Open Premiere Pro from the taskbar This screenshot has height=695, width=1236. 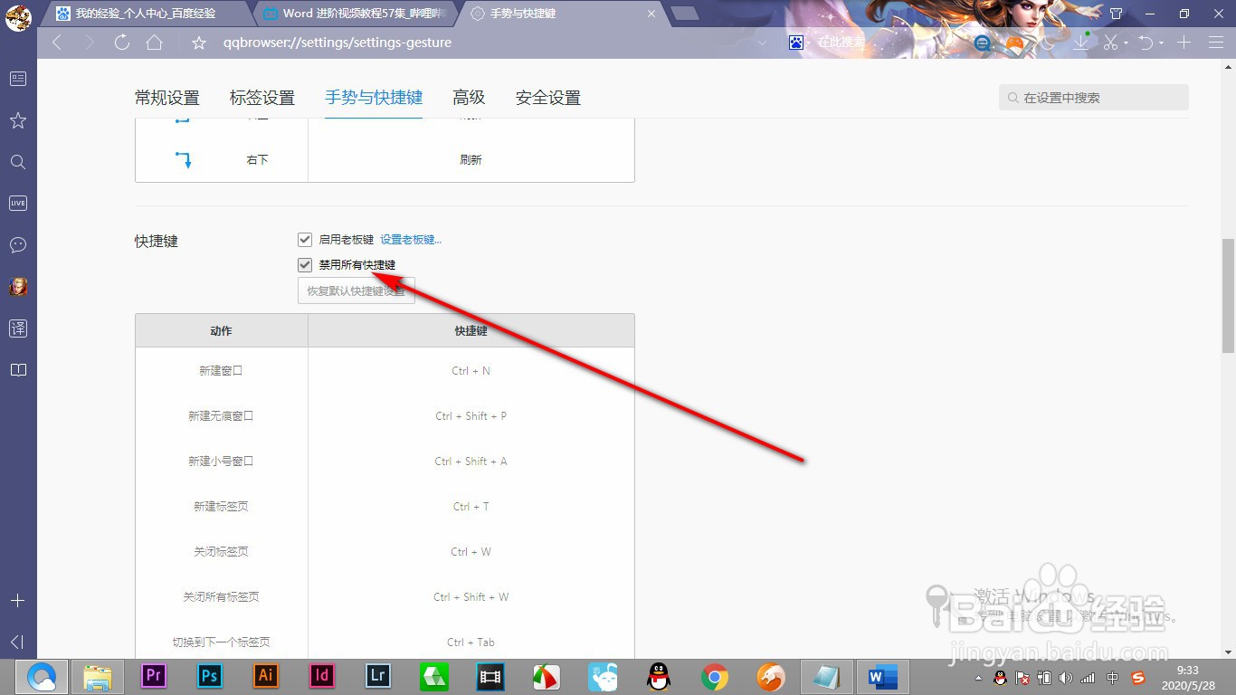153,676
